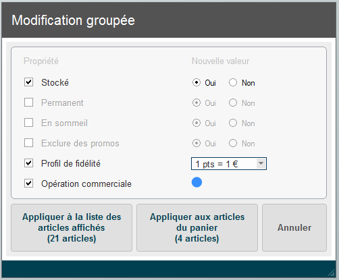339x280 pixels.
Task: Click the Modification groupée title bar
Action: [x=169, y=20]
